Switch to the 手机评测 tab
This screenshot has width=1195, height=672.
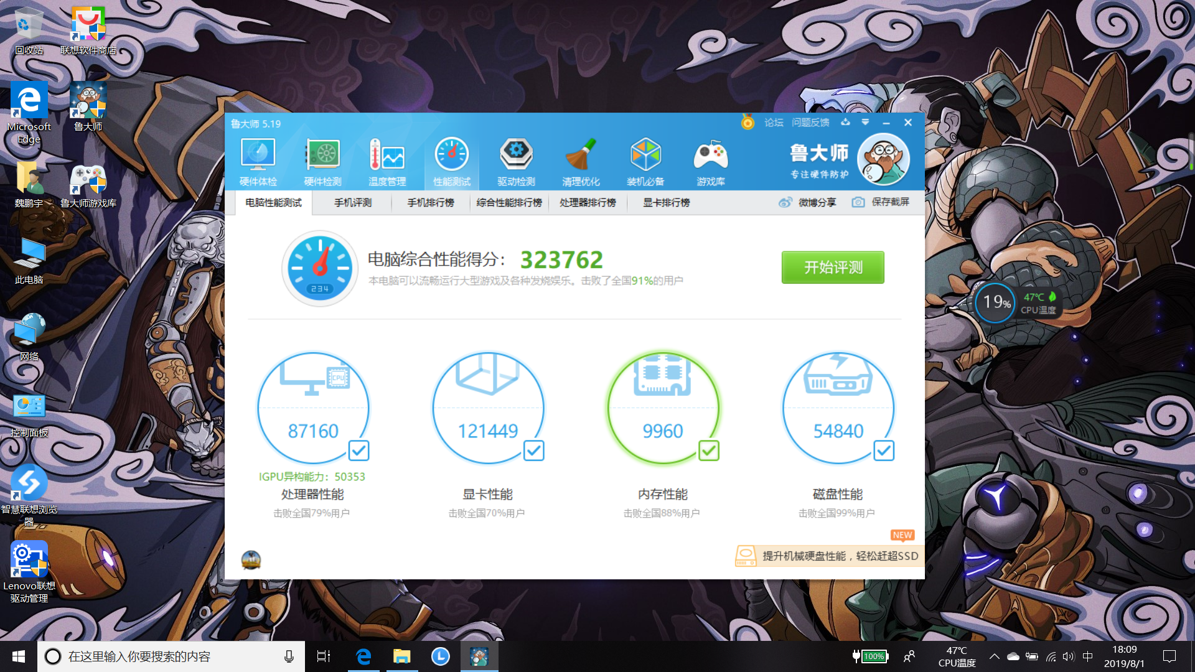pos(353,203)
